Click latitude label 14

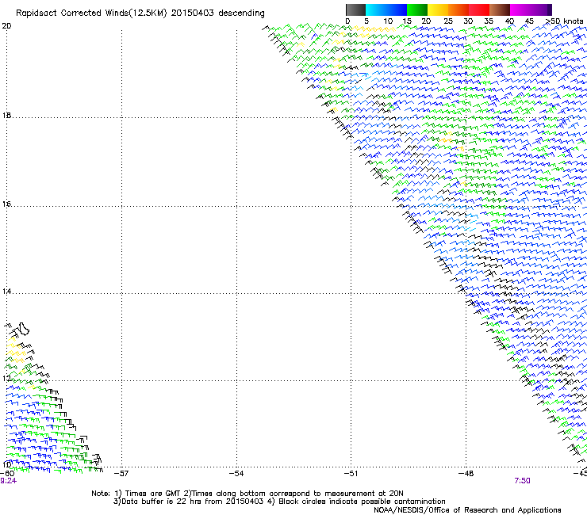pos(6,291)
